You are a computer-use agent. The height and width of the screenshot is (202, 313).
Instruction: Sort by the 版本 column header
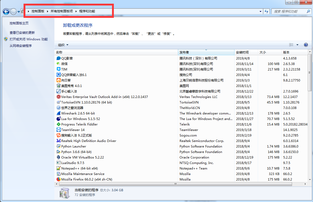click(x=295, y=52)
